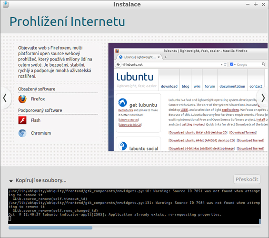Click the Prohlížení Internetu heading

[x=67, y=21]
